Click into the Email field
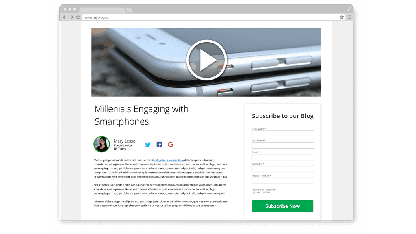 tap(283, 157)
